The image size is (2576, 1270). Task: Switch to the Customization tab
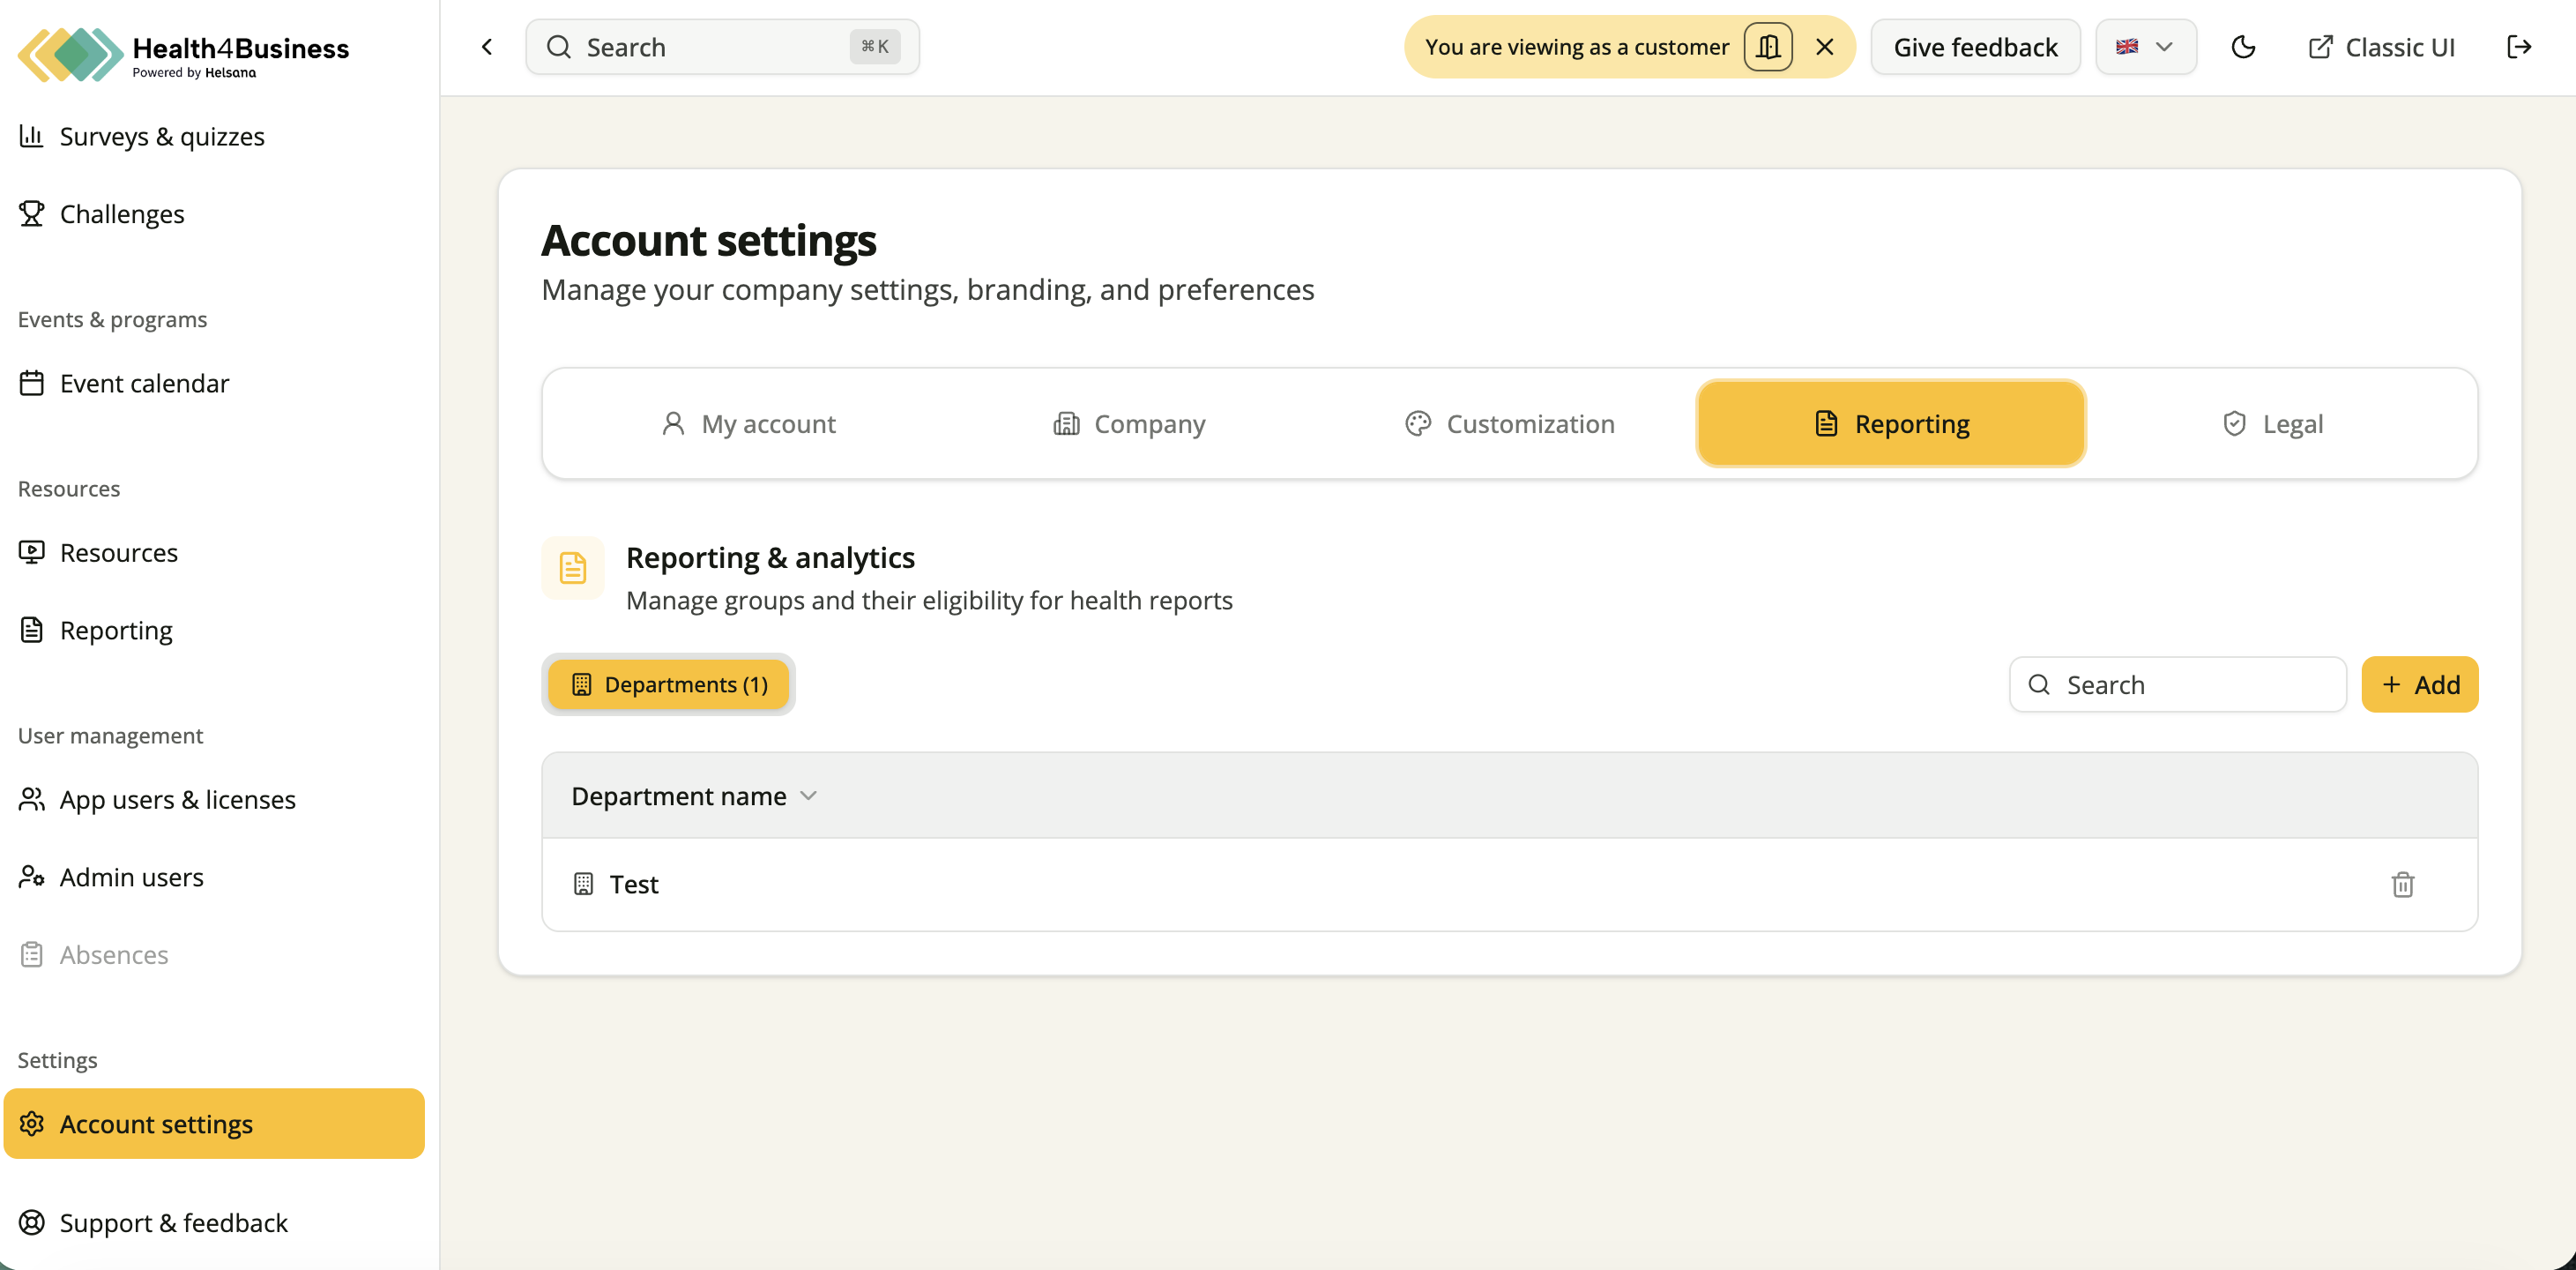point(1509,424)
